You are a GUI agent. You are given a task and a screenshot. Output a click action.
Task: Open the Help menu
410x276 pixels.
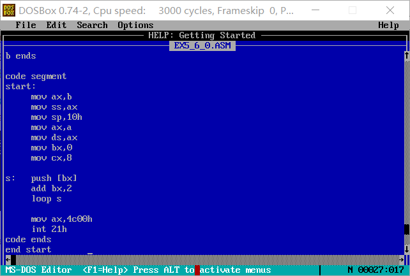[x=388, y=25]
